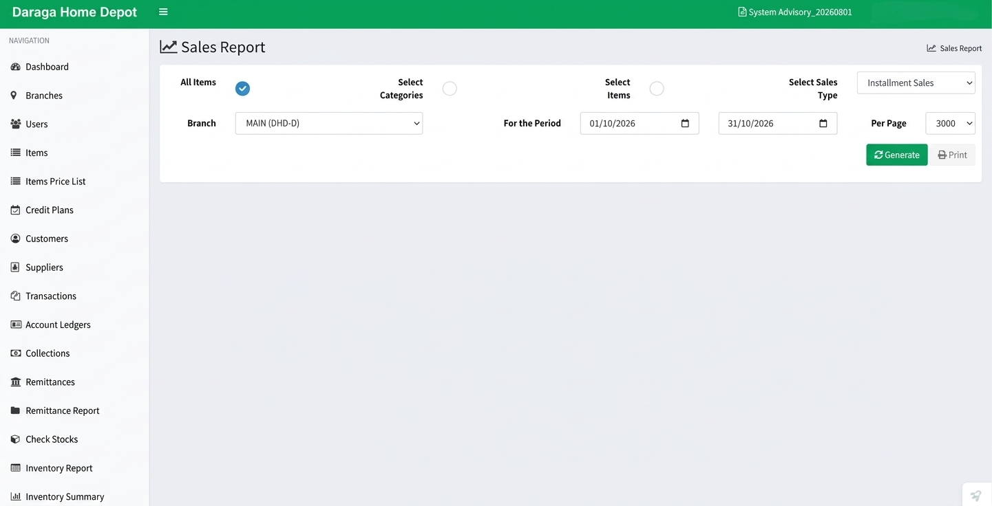Click the Check Stocks box icon
This screenshot has width=992, height=506.
pyautogui.click(x=15, y=439)
